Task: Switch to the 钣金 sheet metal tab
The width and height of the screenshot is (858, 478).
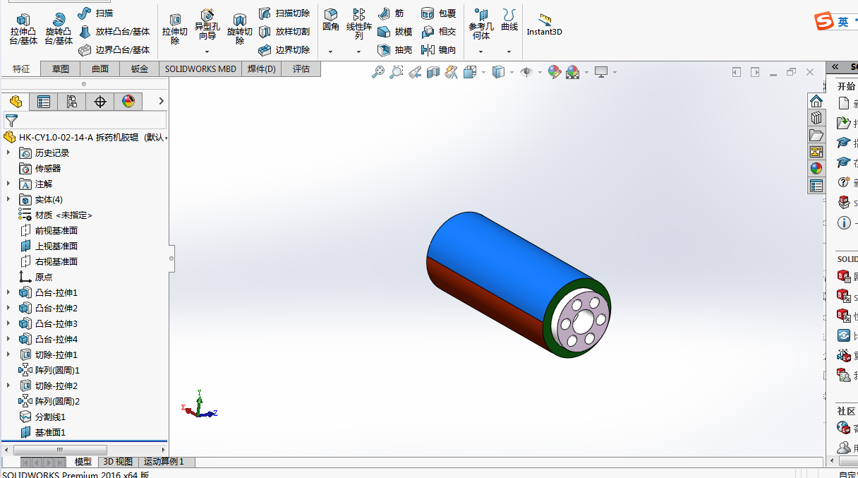Action: [140, 68]
